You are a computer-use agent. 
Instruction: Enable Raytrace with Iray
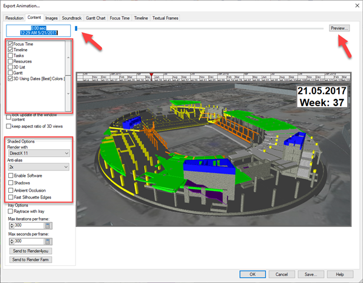point(10,211)
